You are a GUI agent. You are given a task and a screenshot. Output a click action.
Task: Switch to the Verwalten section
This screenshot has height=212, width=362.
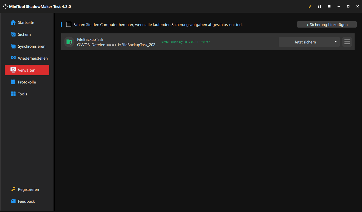click(x=27, y=70)
